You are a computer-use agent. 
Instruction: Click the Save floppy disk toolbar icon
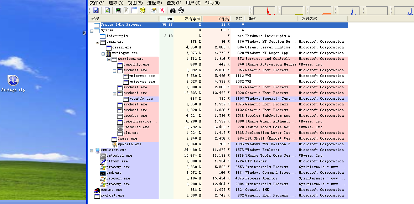[x=96, y=10]
